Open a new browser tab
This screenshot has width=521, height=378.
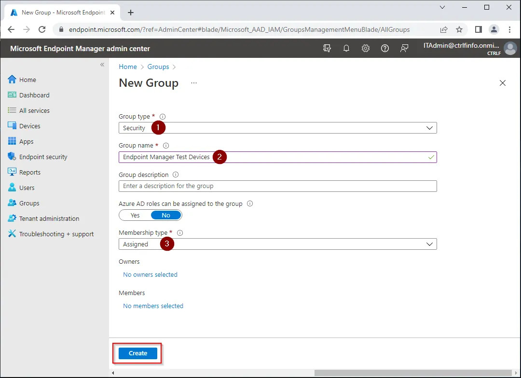[131, 13]
